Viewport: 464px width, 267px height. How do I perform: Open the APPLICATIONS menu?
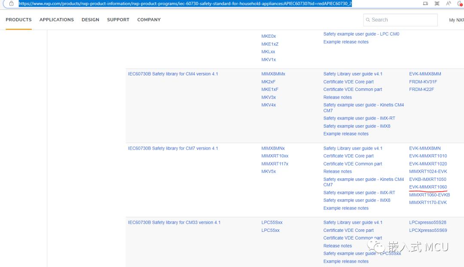pos(57,20)
